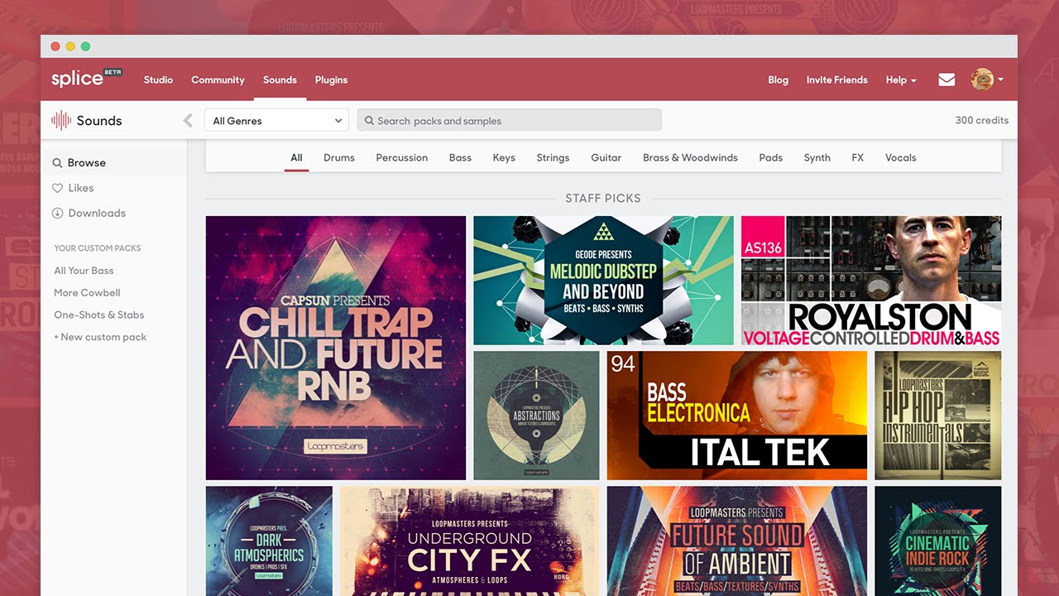Focus the Search packs and samples field
This screenshot has height=596, width=1059.
(x=510, y=121)
